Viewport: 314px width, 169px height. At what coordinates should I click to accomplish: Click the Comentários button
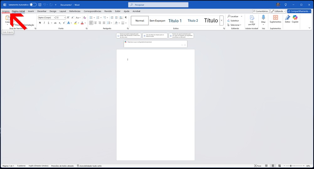click(x=260, y=11)
